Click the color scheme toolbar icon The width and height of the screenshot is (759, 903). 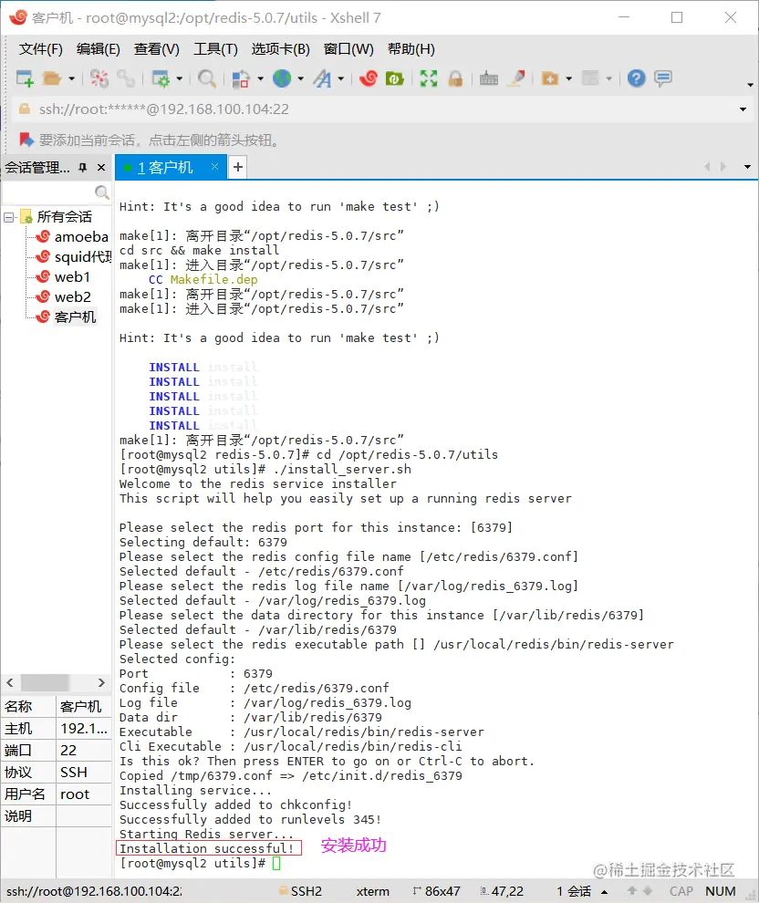[x=240, y=78]
